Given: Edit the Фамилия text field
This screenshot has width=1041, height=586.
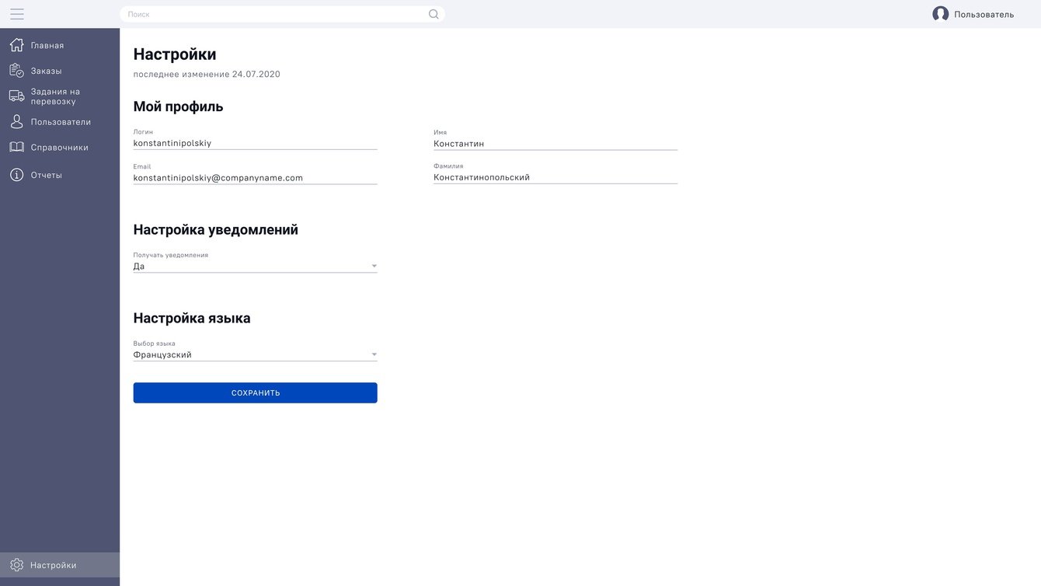Looking at the screenshot, I should [x=555, y=177].
